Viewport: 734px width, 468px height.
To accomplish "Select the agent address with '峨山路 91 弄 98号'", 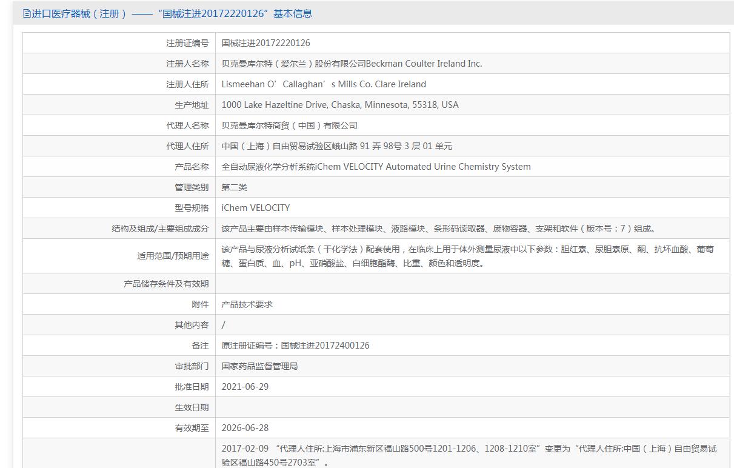I will click(336, 146).
